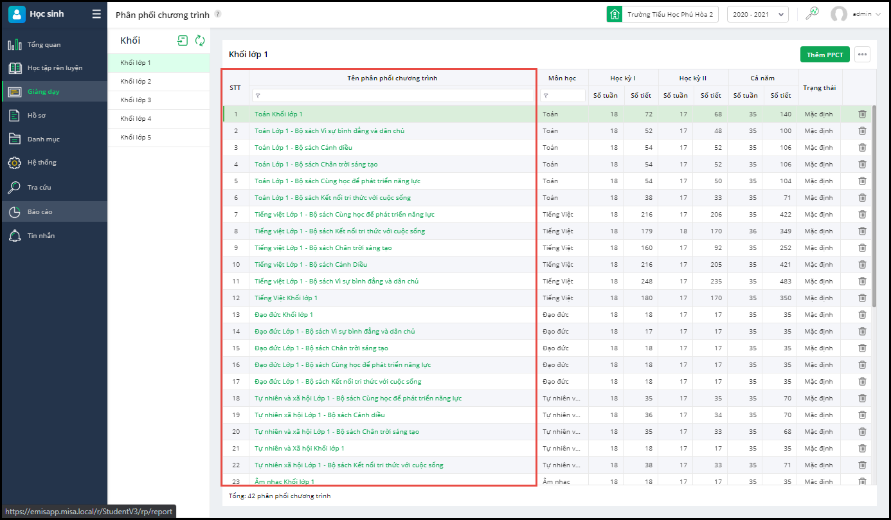Screen dimensions: 891x520
Task: Open Đạo đức Khối lớp 1 link
Action: click(283, 314)
